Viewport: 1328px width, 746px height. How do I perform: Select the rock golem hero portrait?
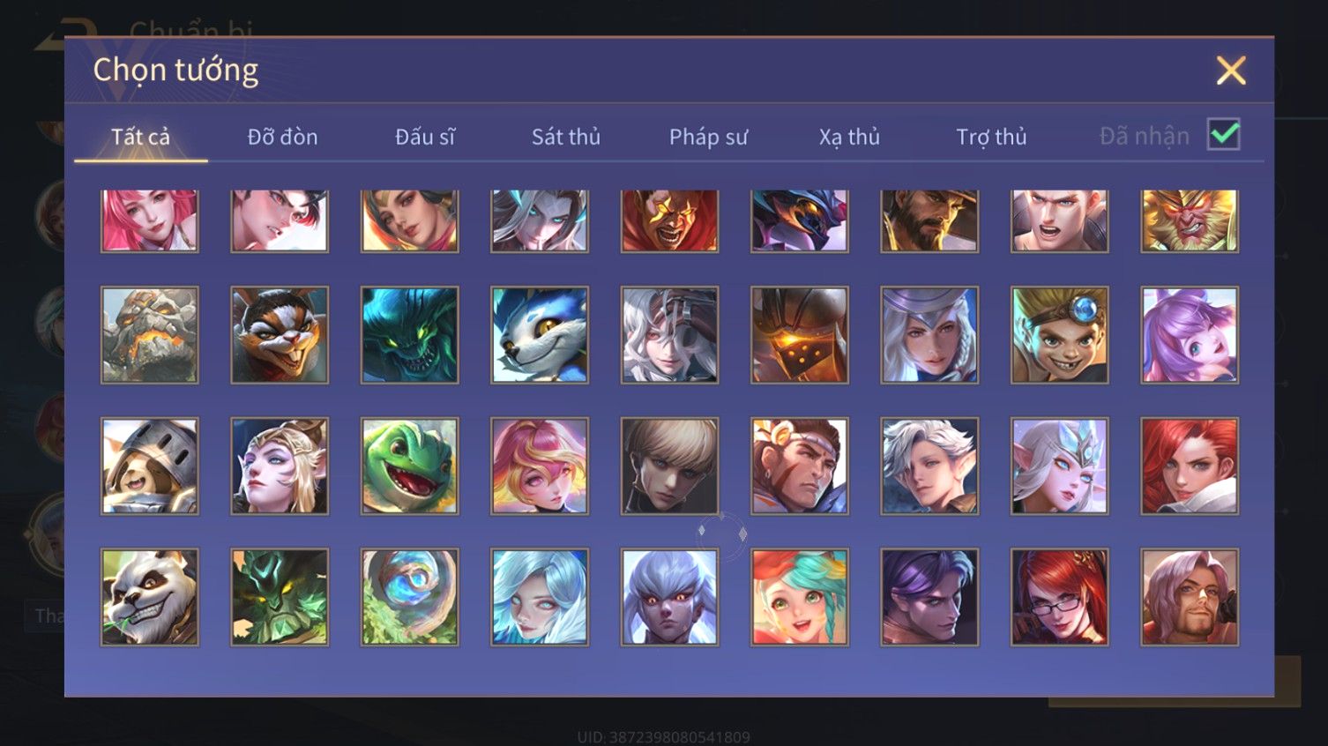click(150, 335)
